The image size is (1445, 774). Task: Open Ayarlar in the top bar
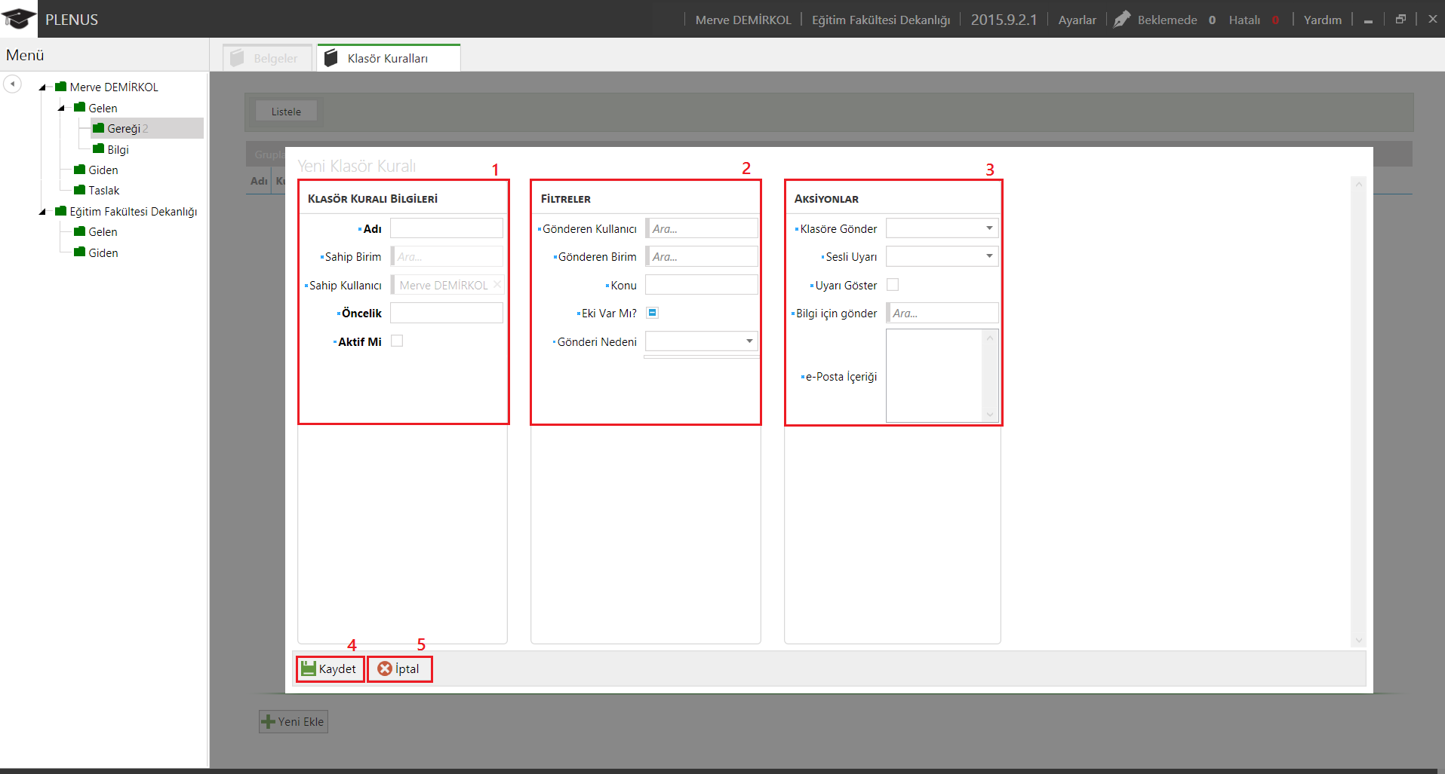[1077, 20]
